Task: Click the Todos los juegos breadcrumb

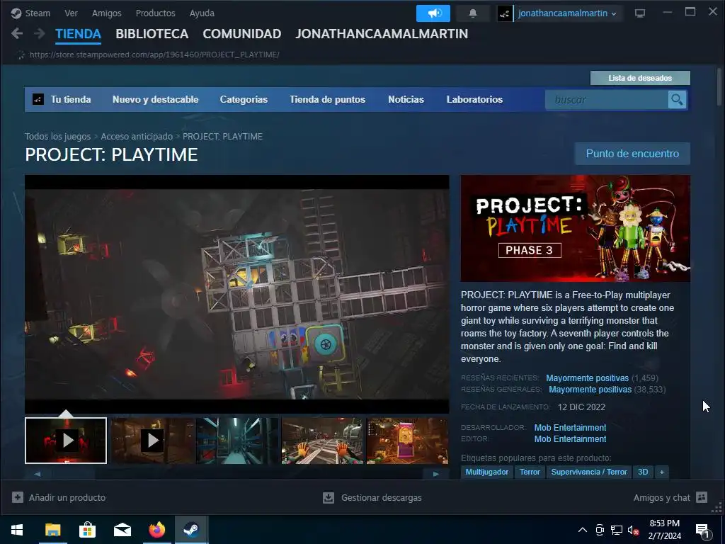Action: [58, 137]
